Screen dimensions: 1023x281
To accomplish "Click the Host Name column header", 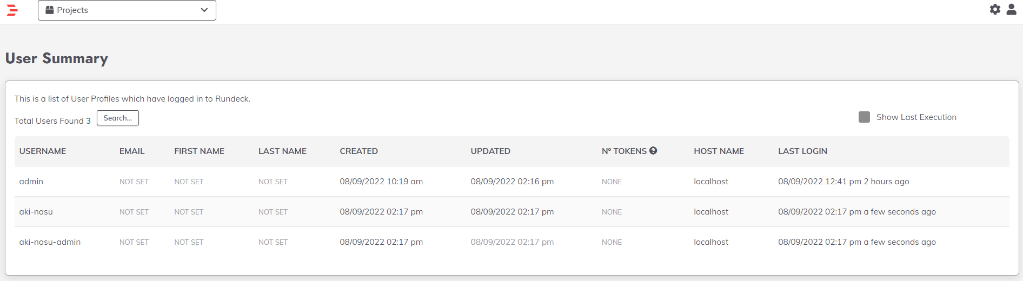I will click(719, 151).
